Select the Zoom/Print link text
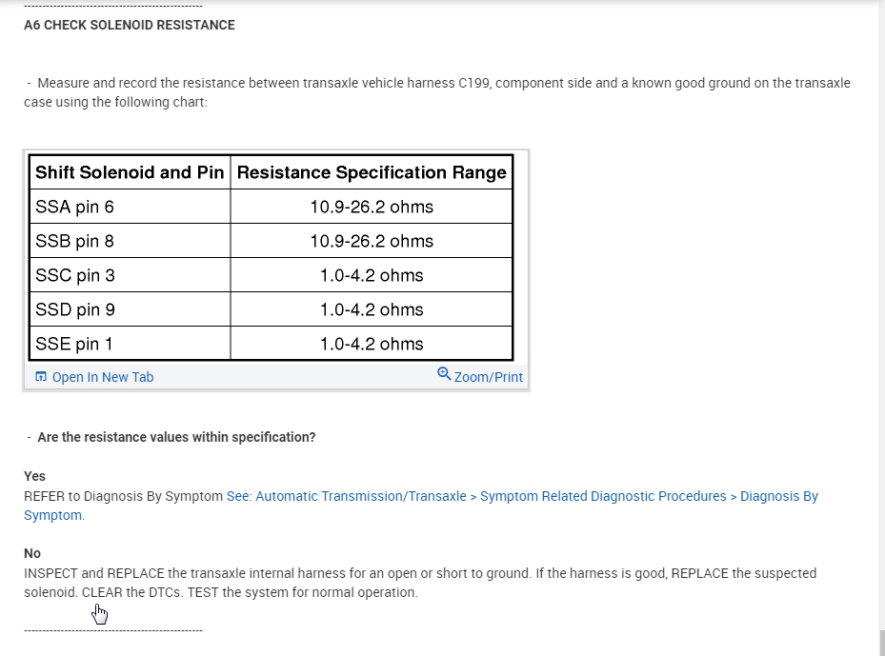Viewport: 885px width, 656px height. 489,377
